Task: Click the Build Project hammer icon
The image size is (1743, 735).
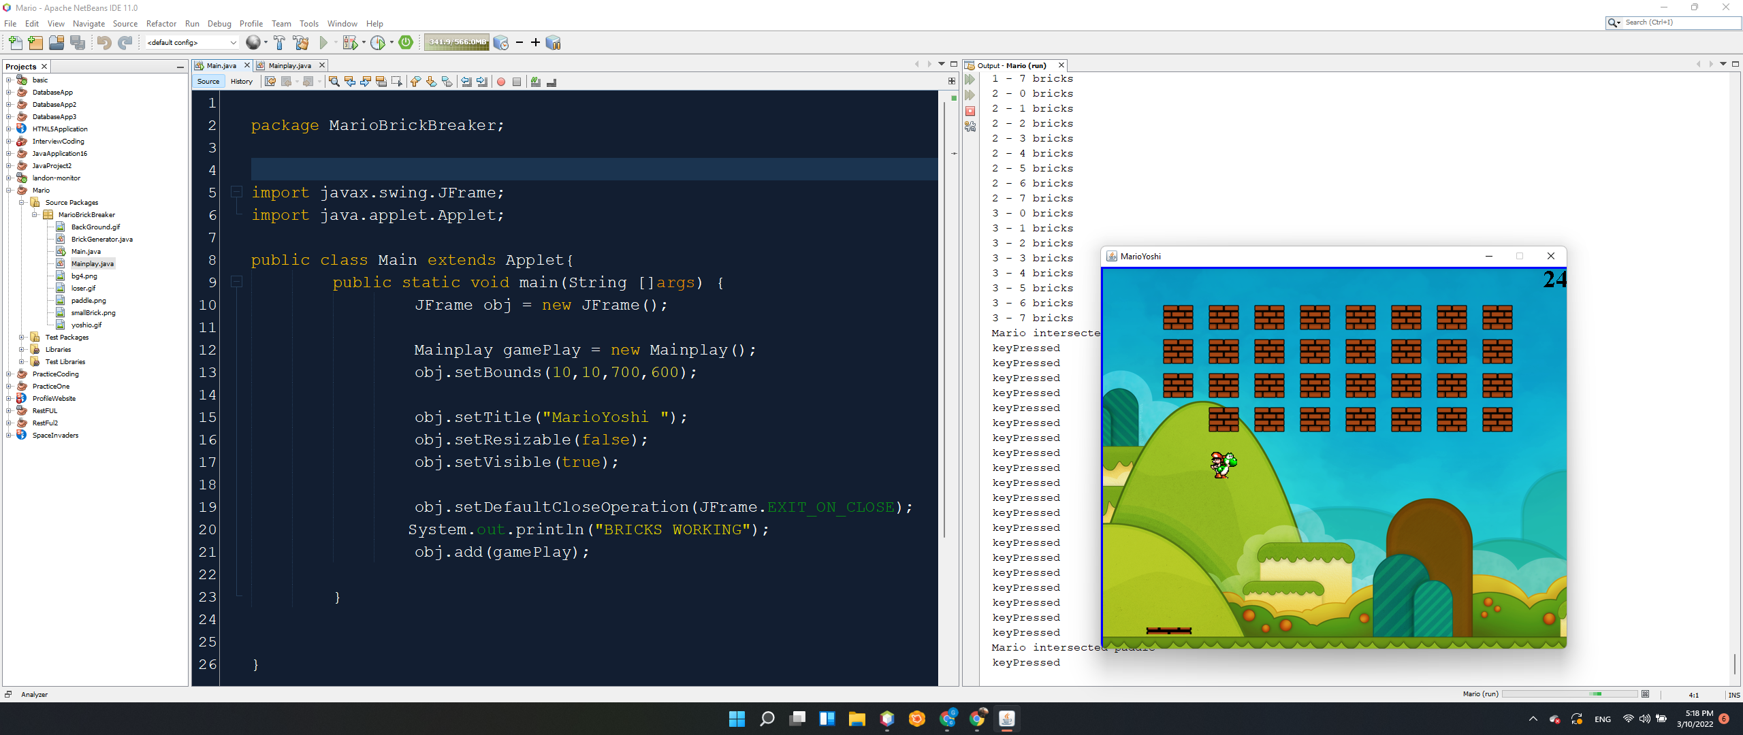Action: (x=279, y=43)
